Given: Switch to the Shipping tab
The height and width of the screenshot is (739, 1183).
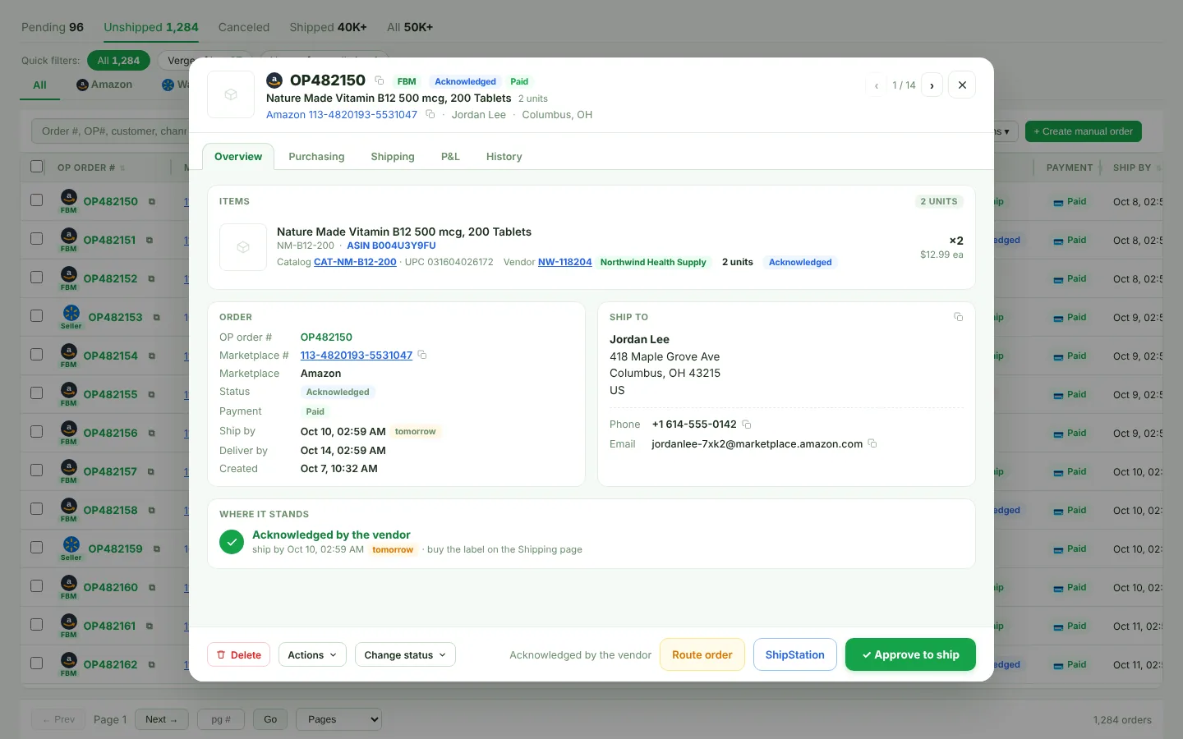Looking at the screenshot, I should tap(393, 157).
